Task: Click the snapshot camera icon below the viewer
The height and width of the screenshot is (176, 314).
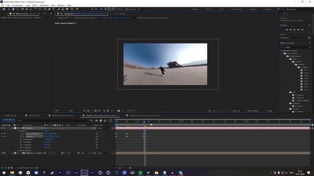Action: click(119, 110)
